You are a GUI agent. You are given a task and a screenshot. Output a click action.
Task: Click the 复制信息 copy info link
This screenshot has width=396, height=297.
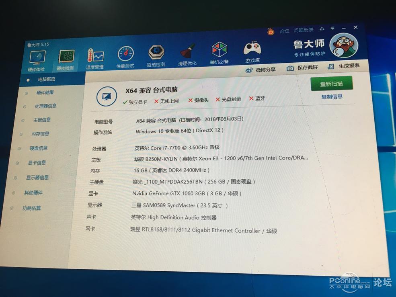point(332,96)
